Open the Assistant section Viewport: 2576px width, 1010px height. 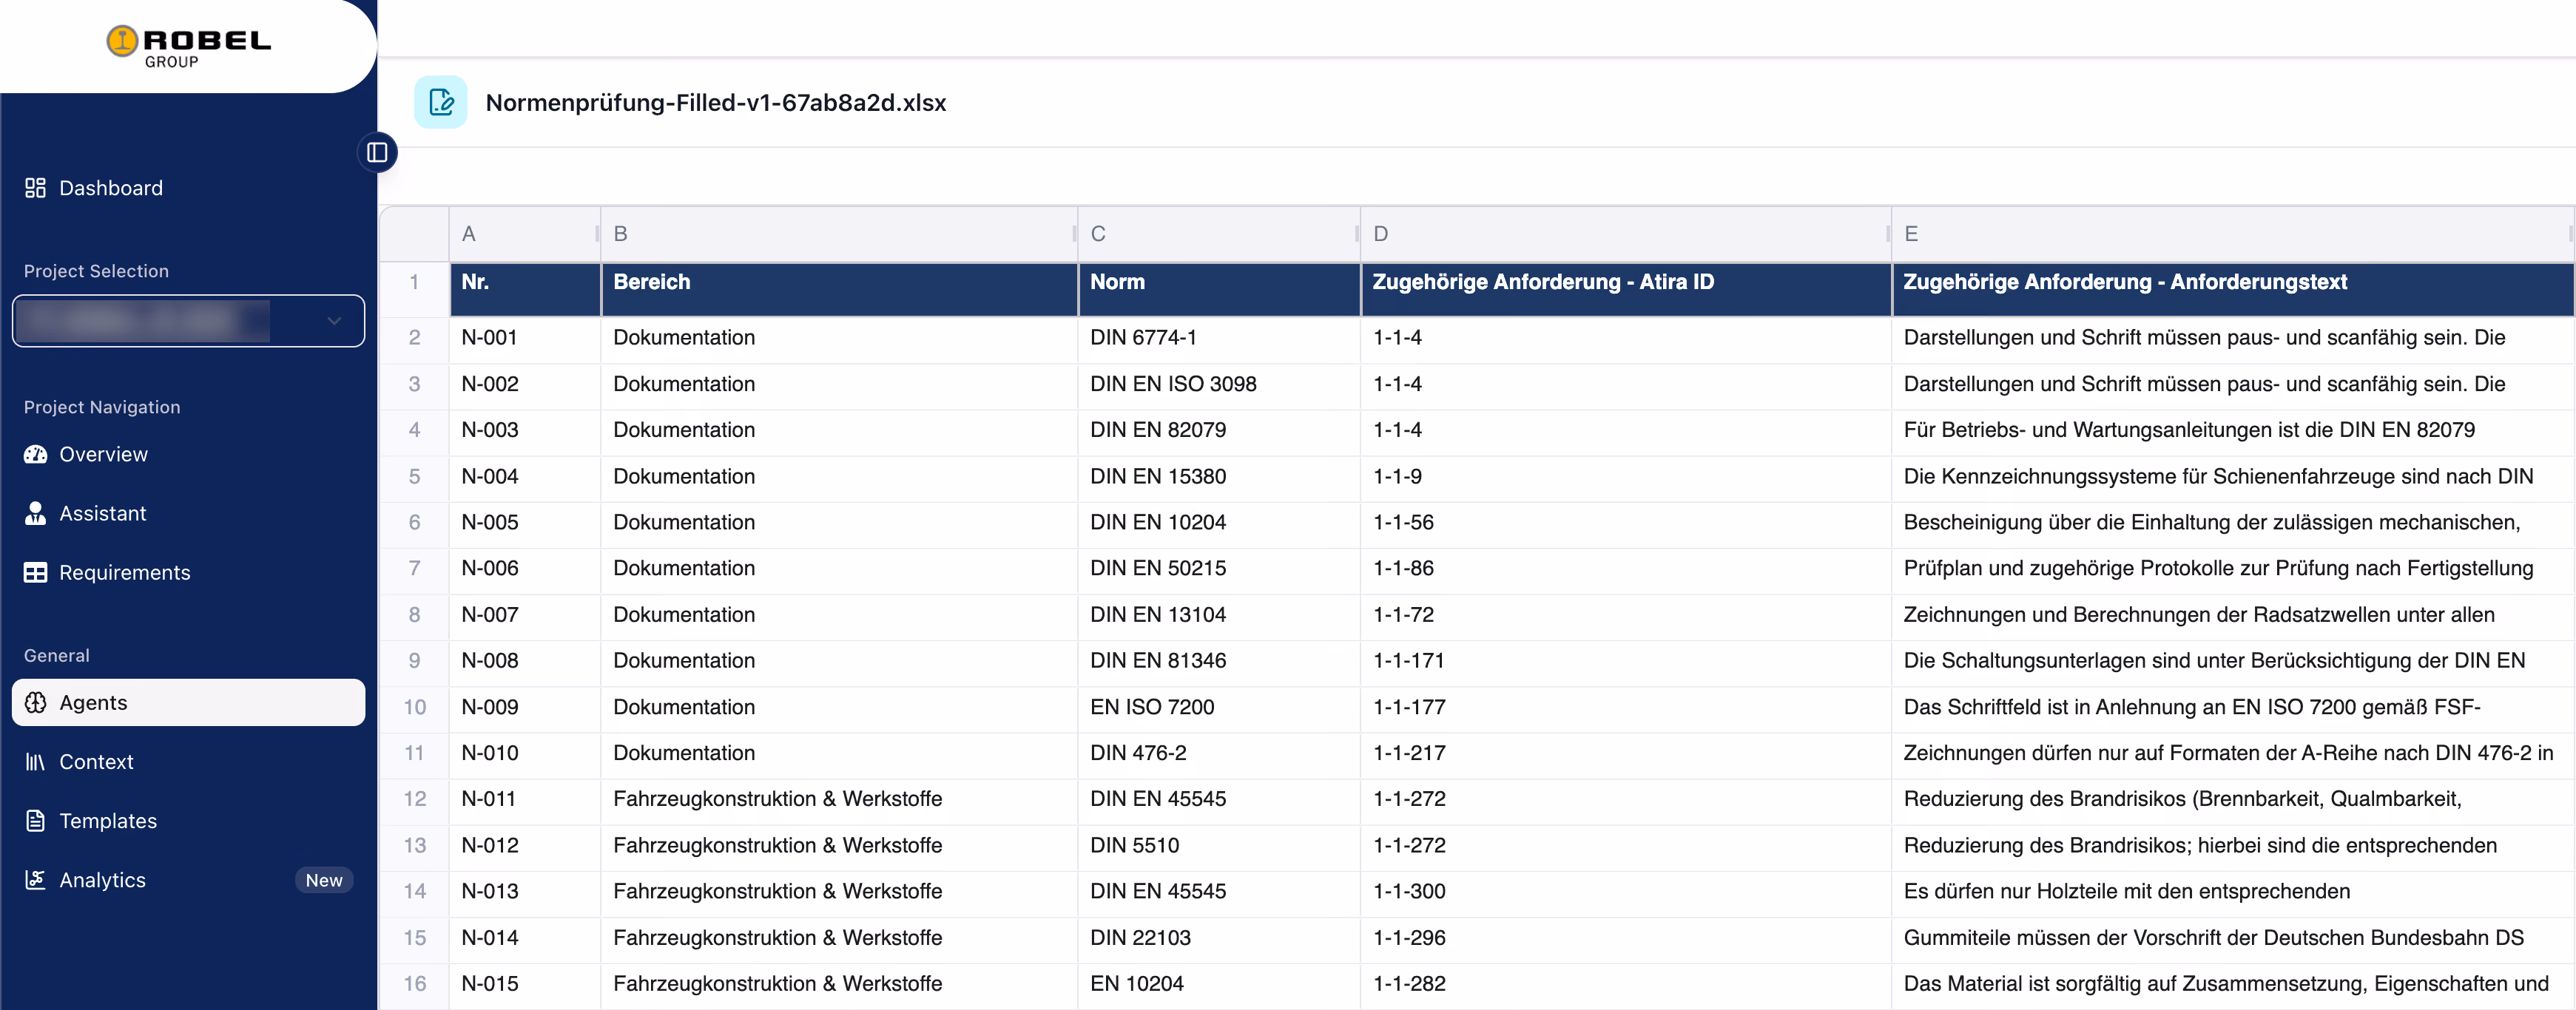point(188,513)
